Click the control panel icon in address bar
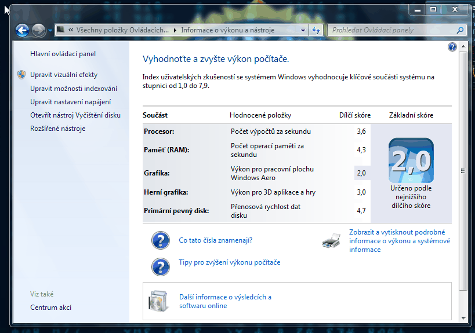Screen dimensions: 475x333 click(60, 30)
